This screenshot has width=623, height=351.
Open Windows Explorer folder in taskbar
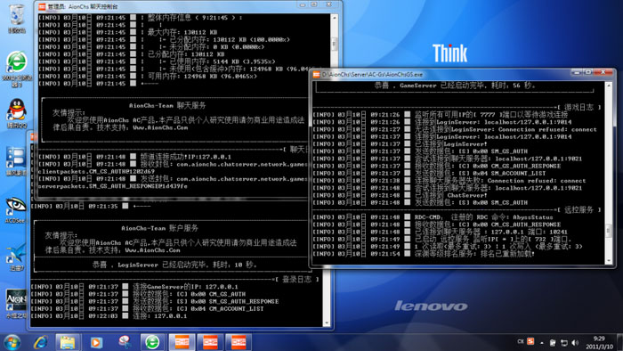pyautogui.click(x=68, y=342)
